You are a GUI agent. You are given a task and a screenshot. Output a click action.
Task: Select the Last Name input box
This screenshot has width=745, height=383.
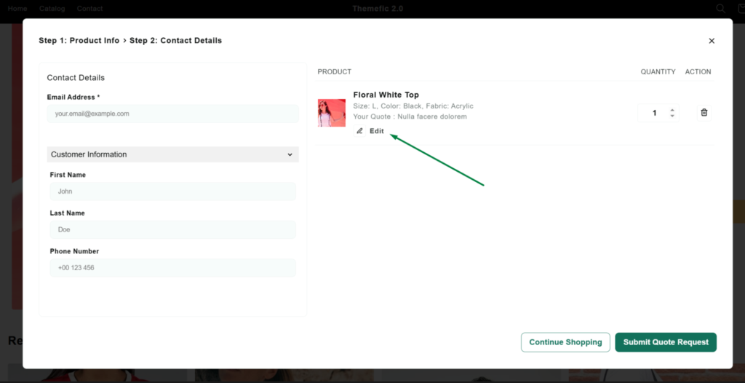172,229
